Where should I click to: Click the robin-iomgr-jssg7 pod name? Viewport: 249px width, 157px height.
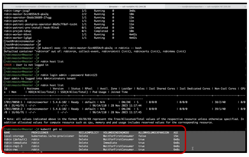click(x=17, y=11)
